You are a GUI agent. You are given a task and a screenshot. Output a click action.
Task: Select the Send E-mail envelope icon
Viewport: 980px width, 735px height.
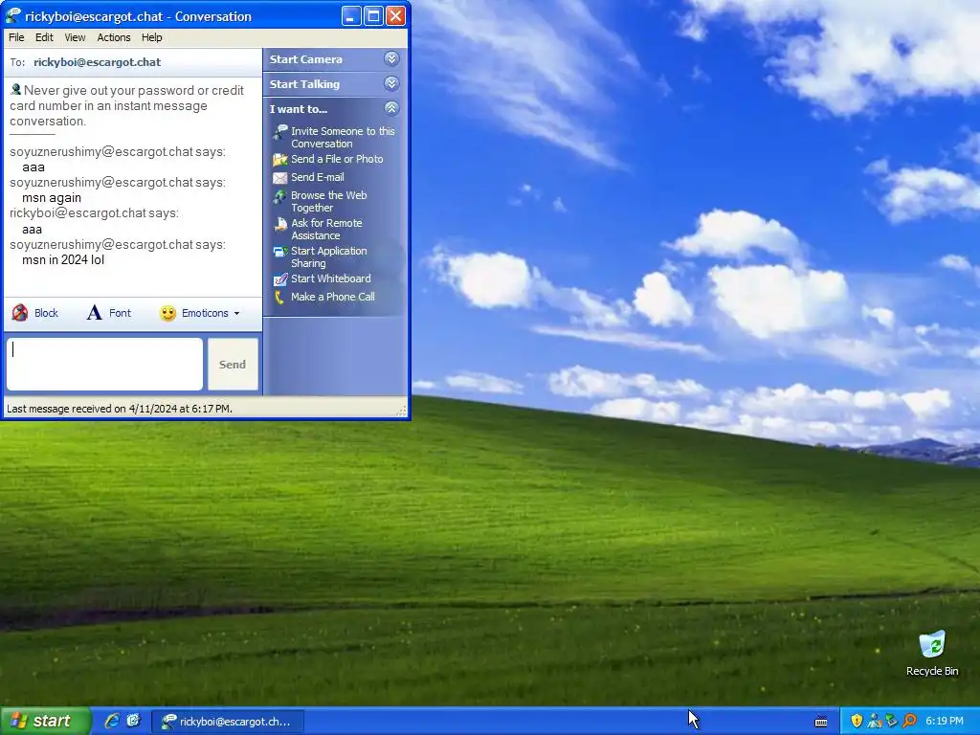tap(280, 177)
